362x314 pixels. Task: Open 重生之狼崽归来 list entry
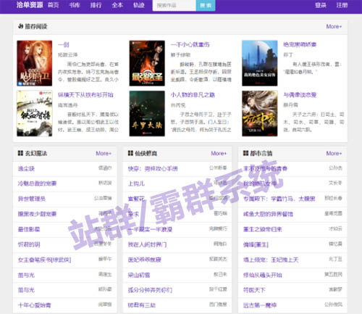[262, 229]
